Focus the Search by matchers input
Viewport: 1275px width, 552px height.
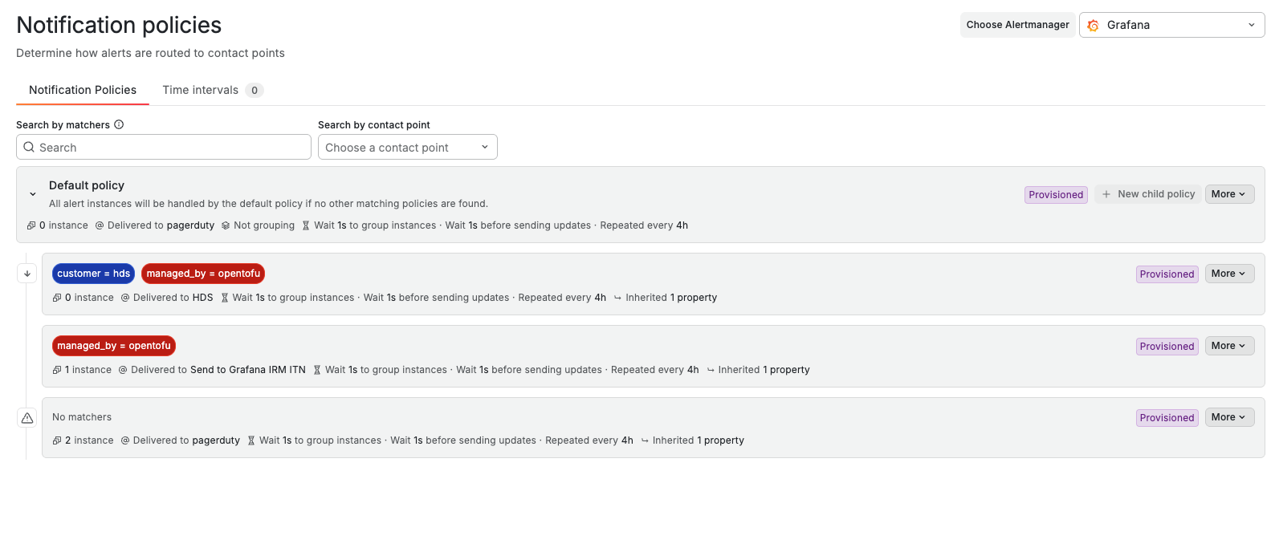pyautogui.click(x=164, y=147)
